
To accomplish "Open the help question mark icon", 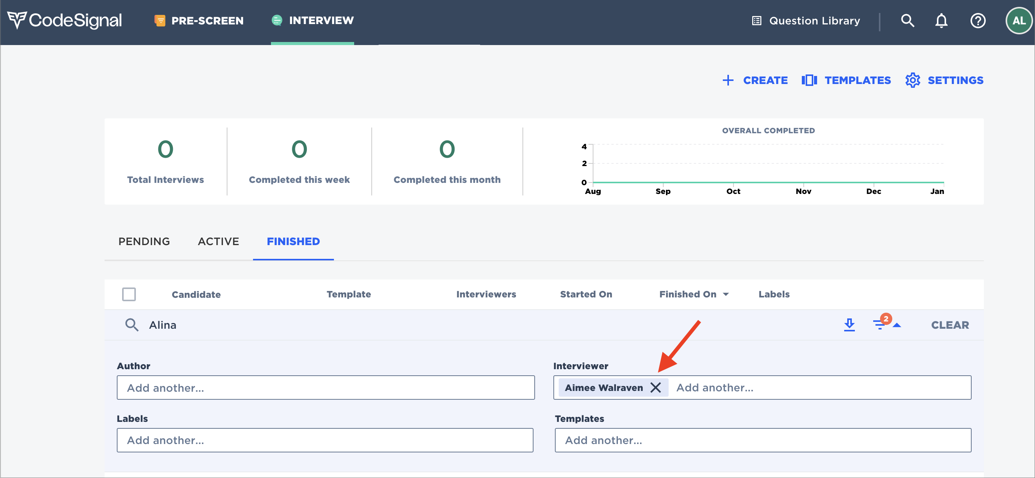I will click(977, 20).
